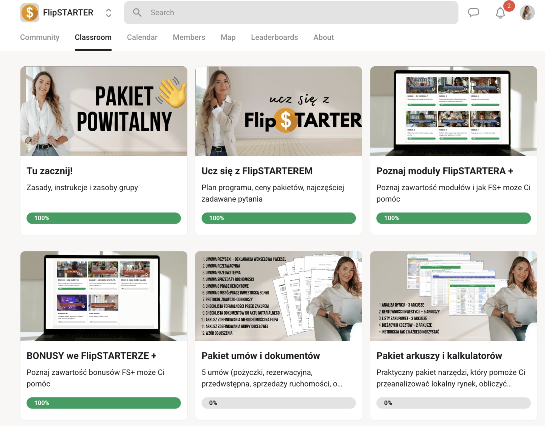Screen dimensions: 545x426
Task: Open the user profile avatar
Action: [527, 13]
